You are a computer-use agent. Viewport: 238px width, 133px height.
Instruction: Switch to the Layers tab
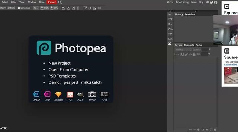[178, 45]
